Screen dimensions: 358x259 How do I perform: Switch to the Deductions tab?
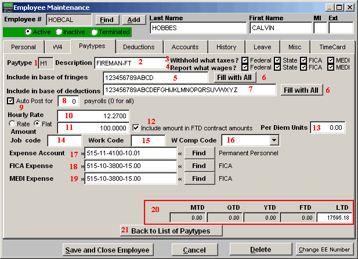(x=139, y=47)
